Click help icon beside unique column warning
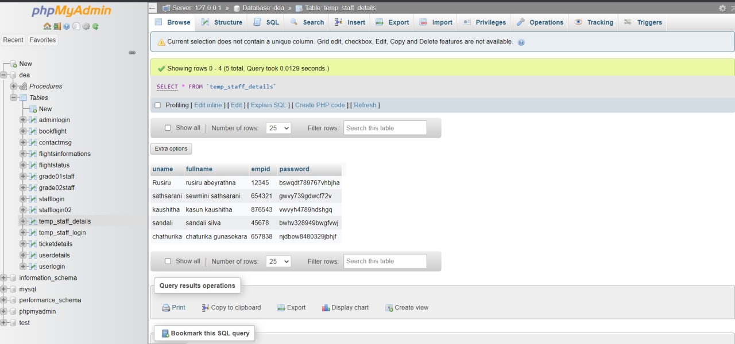 (521, 42)
